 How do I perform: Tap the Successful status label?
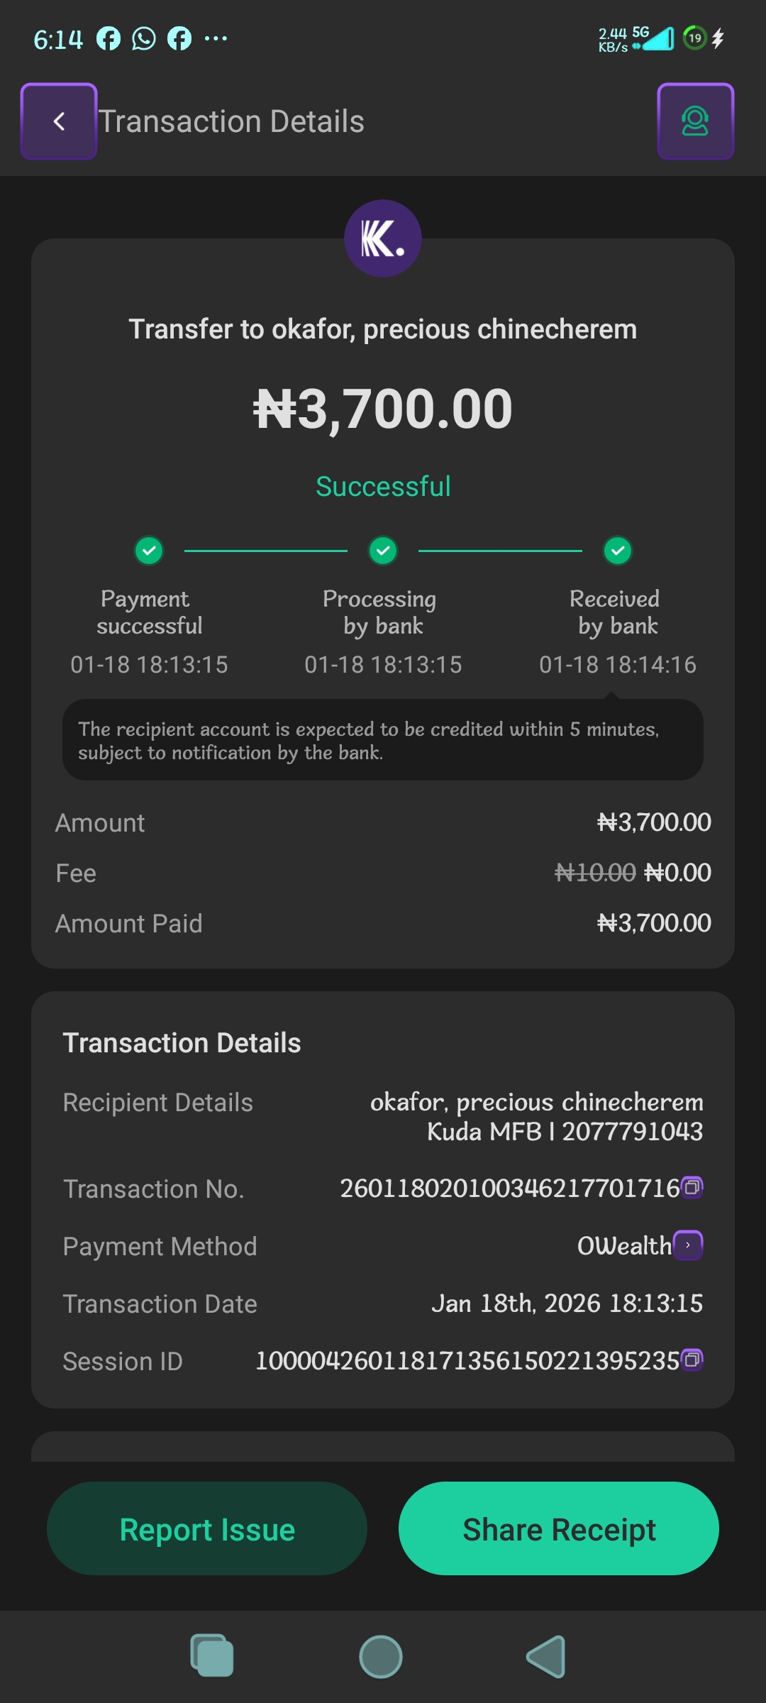pos(383,487)
